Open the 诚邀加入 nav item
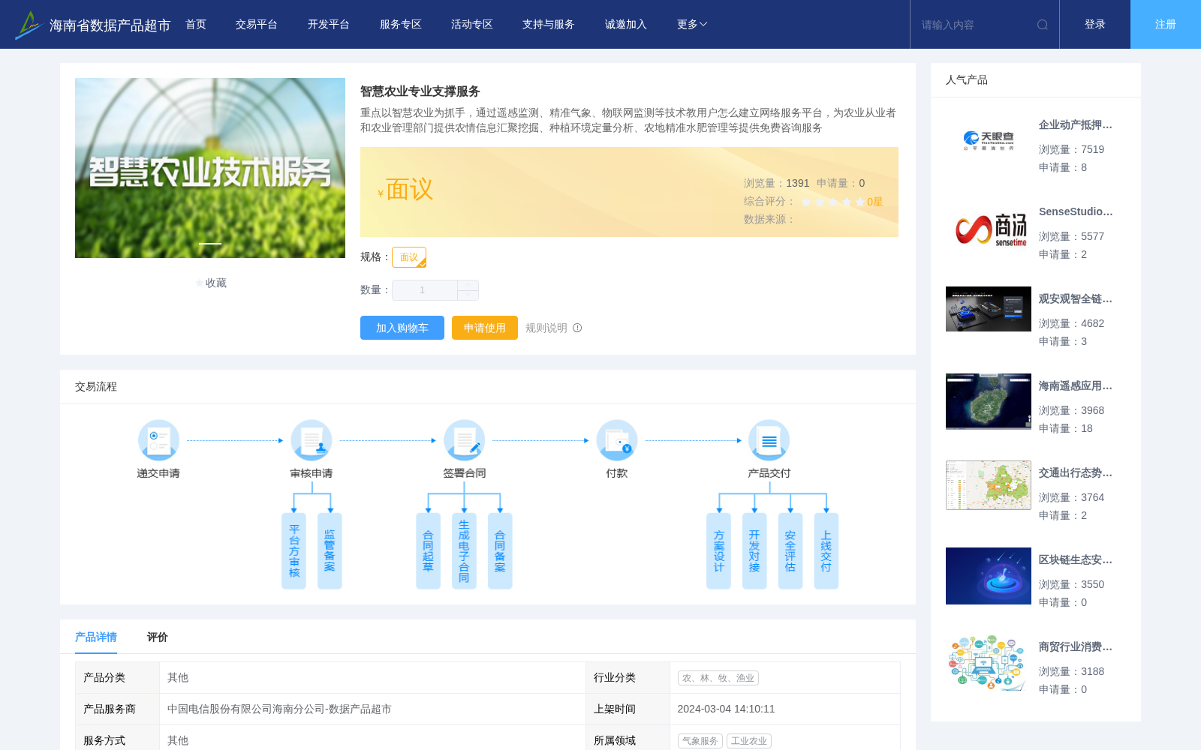Screen dimensions: 1201x750 click(626, 25)
